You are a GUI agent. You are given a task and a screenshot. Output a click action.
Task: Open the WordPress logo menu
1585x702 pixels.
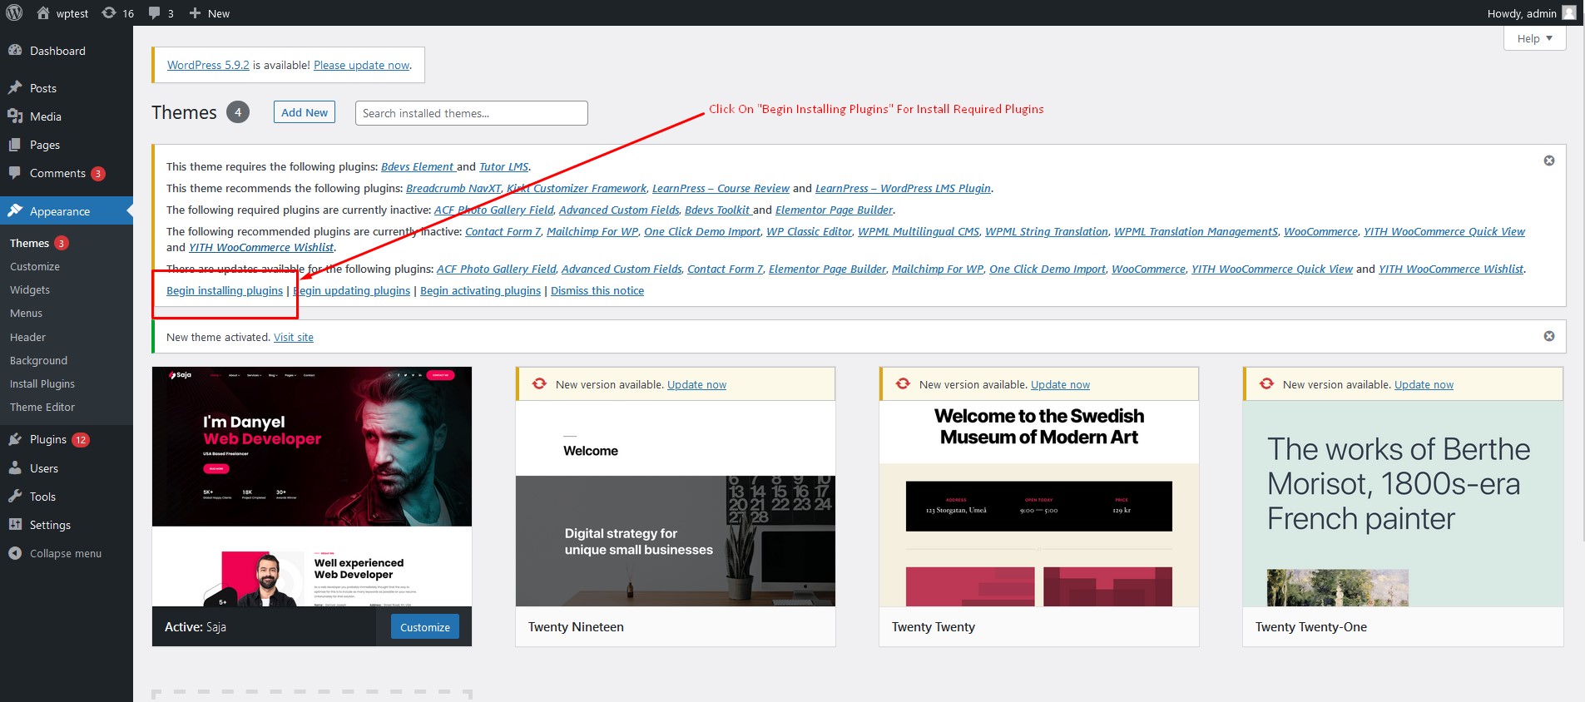click(x=14, y=12)
